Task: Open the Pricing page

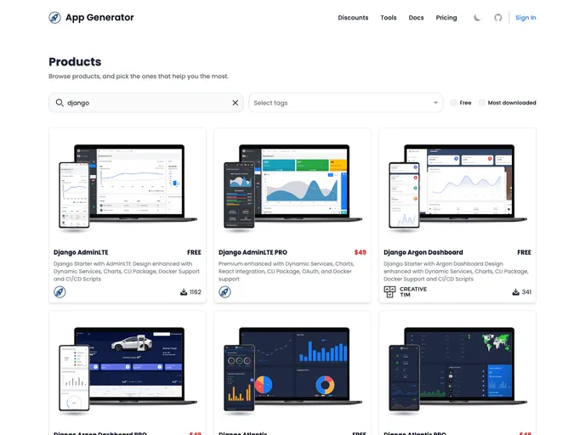Action: coord(446,18)
